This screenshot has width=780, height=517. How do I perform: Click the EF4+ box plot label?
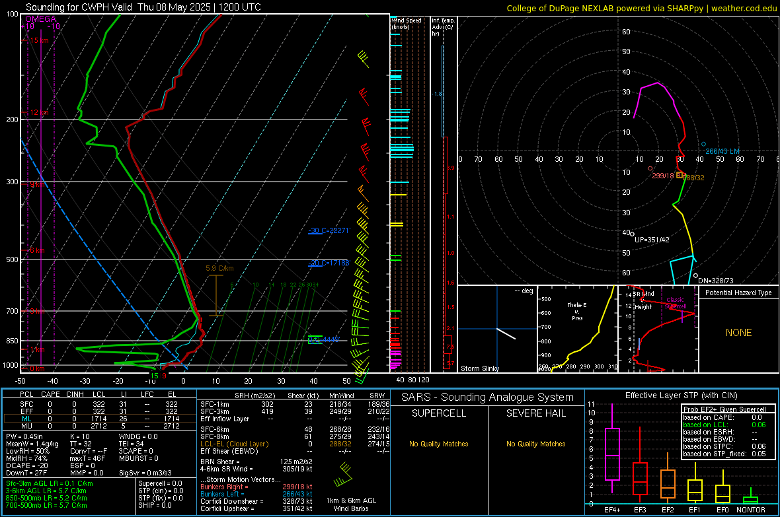pos(612,510)
